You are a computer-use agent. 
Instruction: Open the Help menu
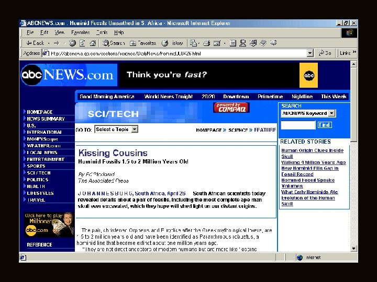(x=119, y=32)
